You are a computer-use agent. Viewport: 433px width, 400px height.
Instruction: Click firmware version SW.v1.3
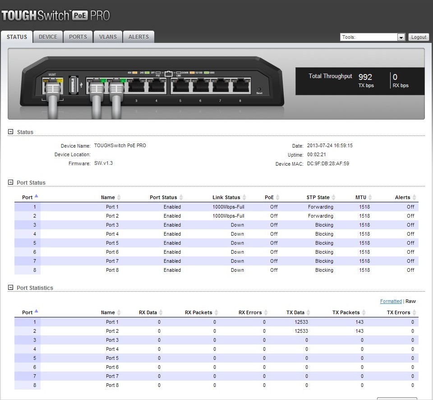point(104,163)
